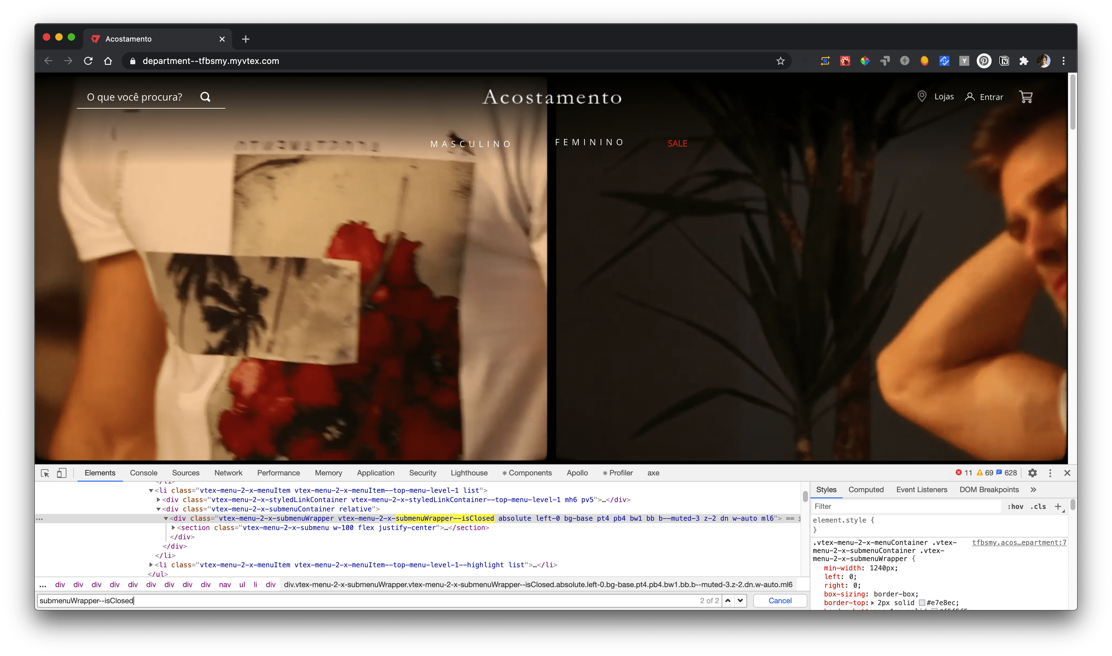Screen dimensions: 1112x656
Task: Click the site search magnifier icon
Action: 205,97
